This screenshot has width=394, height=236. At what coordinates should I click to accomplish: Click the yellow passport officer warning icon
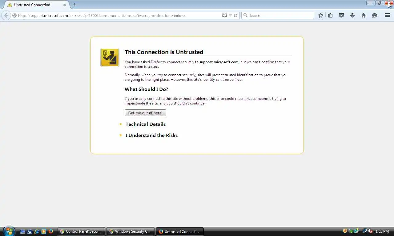pos(110,57)
